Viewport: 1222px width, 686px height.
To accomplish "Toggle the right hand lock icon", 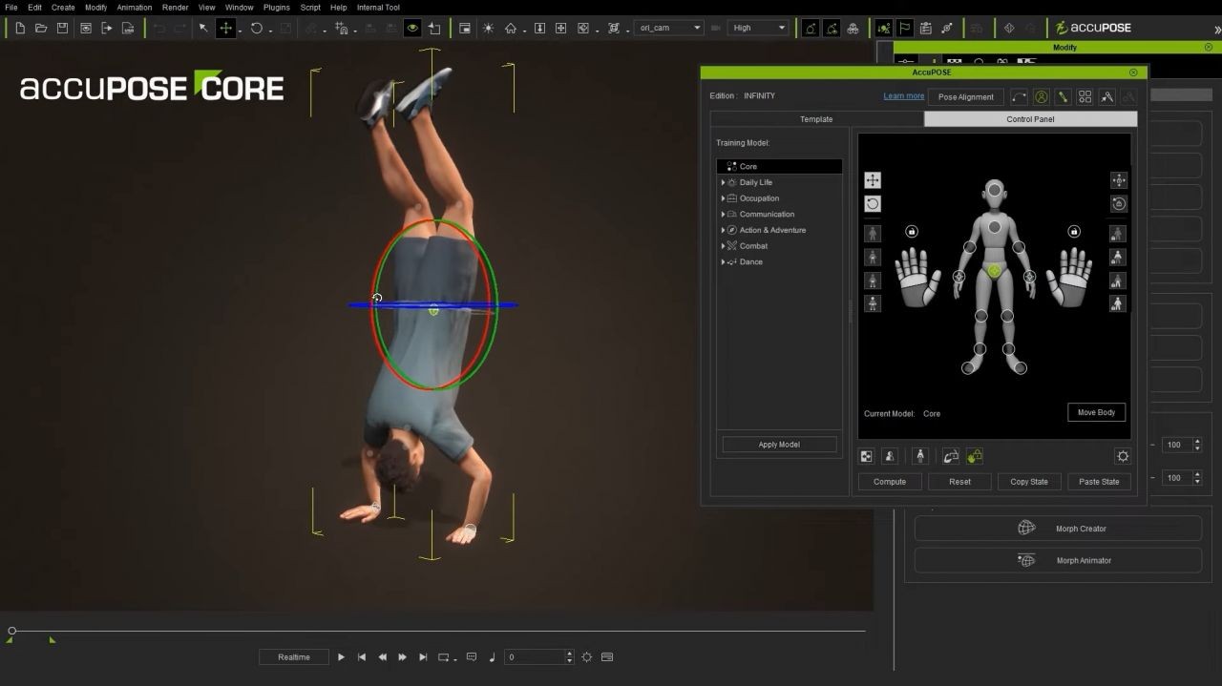I will coord(1074,231).
